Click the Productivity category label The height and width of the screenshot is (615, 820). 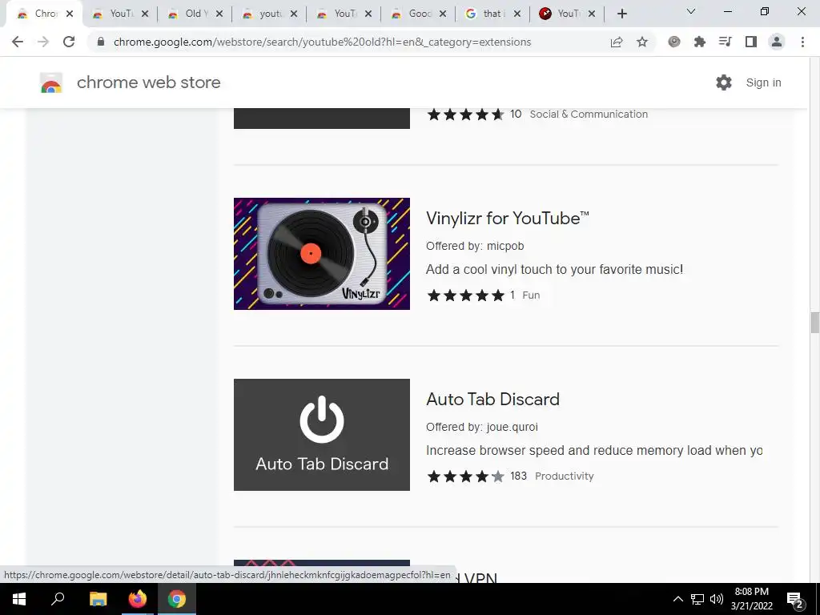point(565,476)
